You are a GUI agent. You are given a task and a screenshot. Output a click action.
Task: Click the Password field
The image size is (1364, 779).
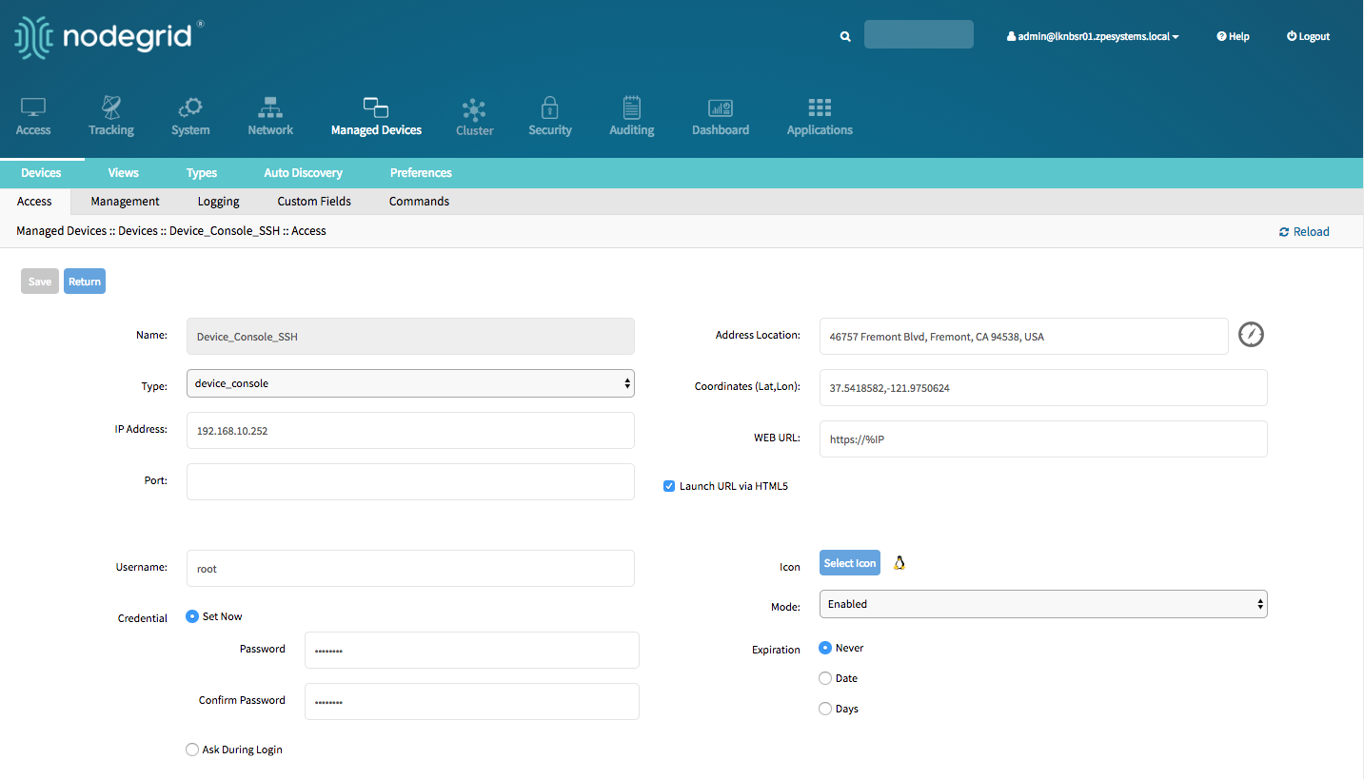(x=472, y=651)
